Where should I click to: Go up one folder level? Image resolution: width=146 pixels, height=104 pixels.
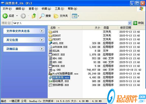pos(34,16)
